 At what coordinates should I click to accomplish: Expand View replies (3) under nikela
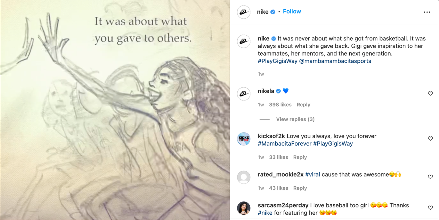click(295, 119)
